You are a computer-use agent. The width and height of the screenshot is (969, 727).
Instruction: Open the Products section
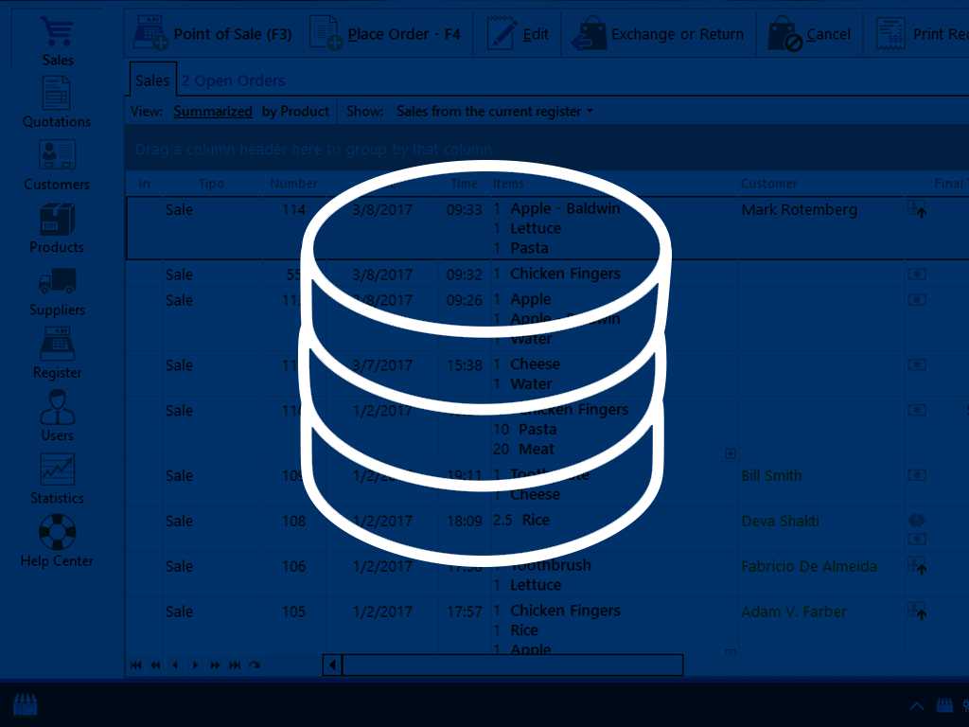coord(57,228)
